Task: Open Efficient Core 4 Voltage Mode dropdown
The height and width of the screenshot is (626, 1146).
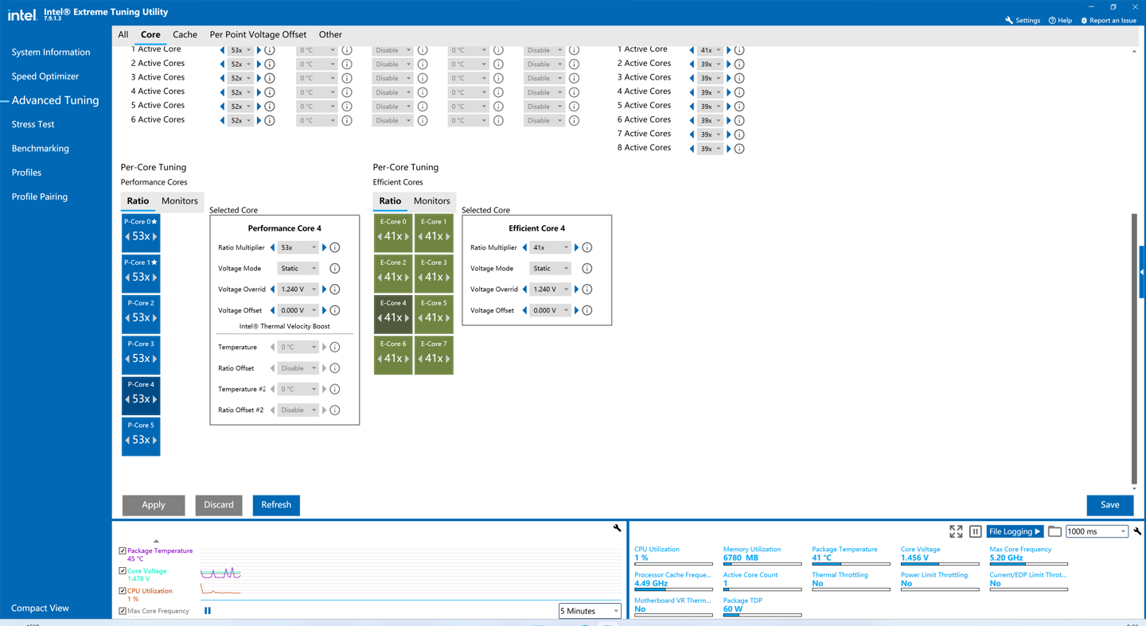Action: point(550,268)
